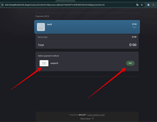This screenshot has width=157, height=122.
Task: Click the test3 product name
Action: (49, 24)
